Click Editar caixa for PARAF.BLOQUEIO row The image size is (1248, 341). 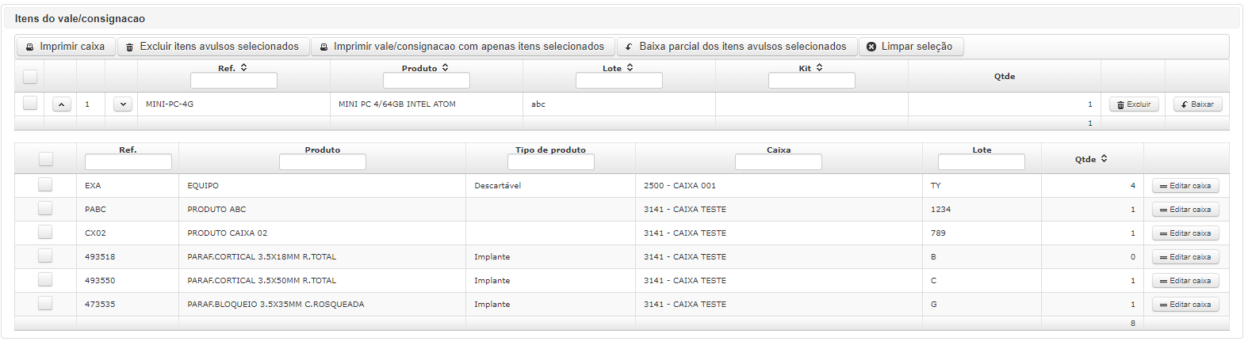[x=1185, y=305]
